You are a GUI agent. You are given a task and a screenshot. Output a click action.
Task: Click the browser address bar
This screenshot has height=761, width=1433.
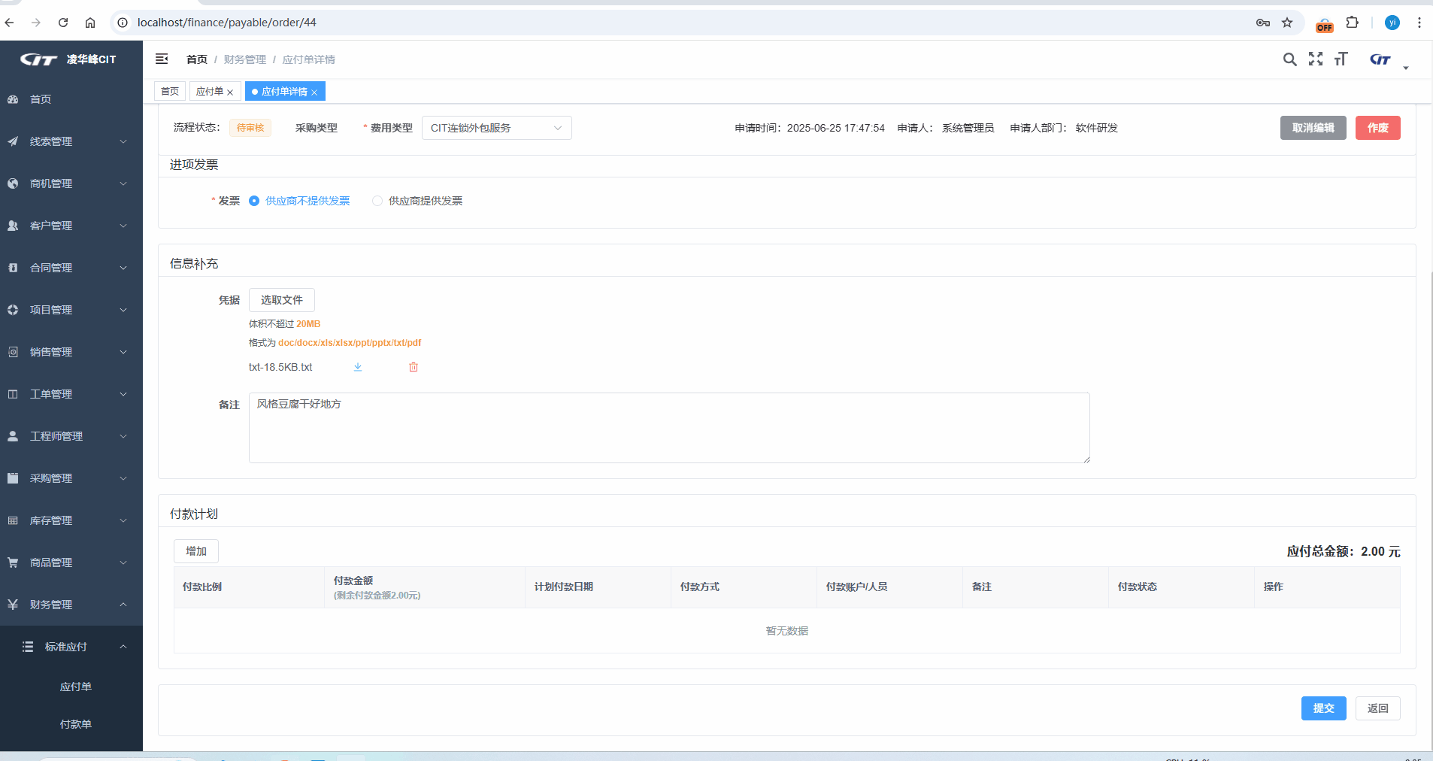point(677,23)
